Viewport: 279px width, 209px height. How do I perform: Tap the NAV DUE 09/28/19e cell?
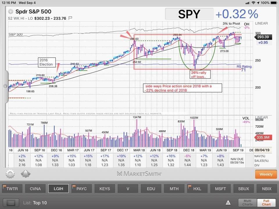237,161
